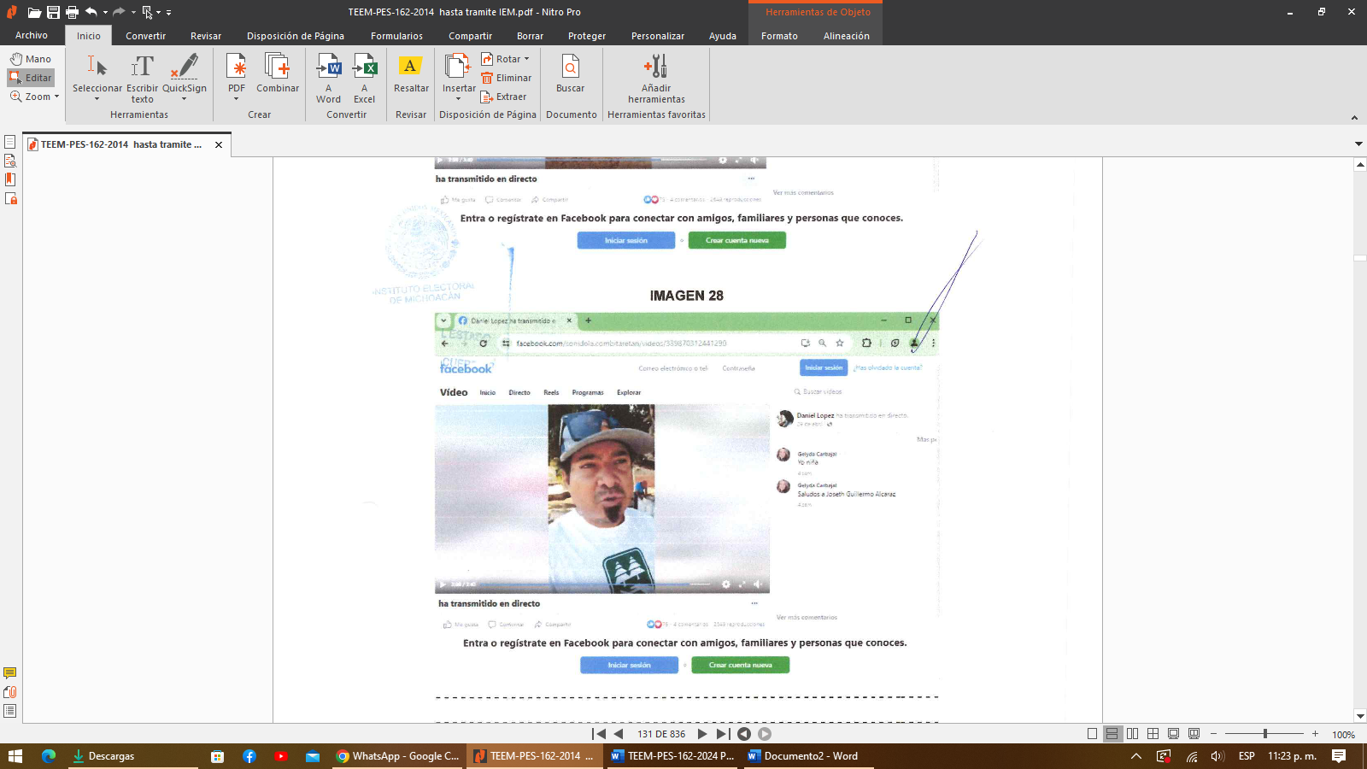Open Windows Start menu
1367x769 pixels.
(15, 756)
